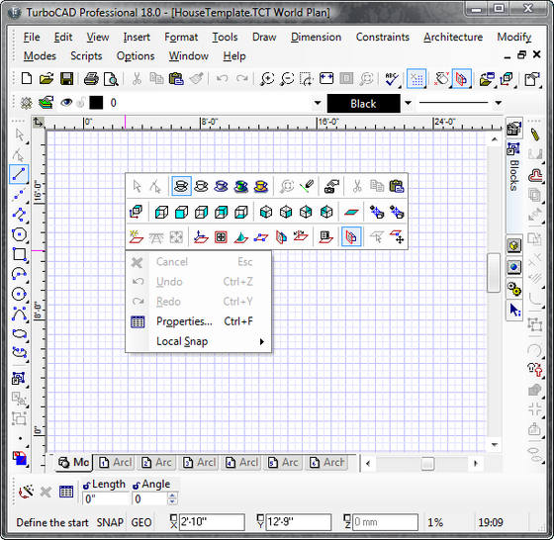Click the camera icon in popup toolbar
This screenshot has width=554, height=540.
click(330, 186)
